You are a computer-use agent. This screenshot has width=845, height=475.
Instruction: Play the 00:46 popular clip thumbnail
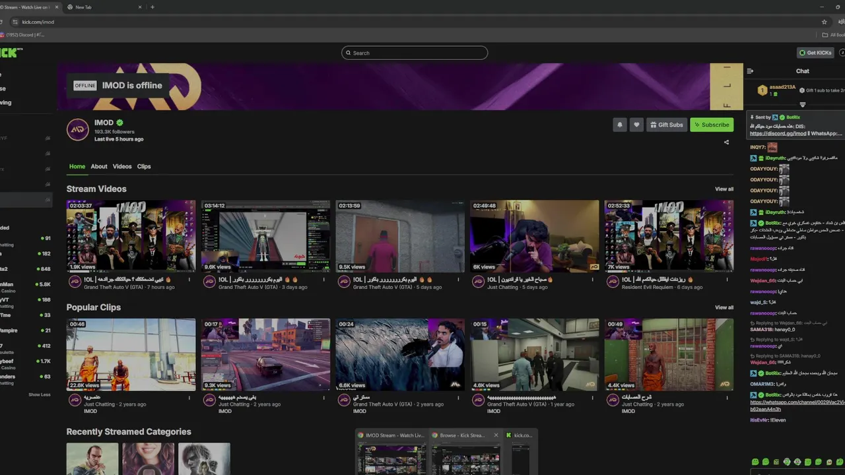click(x=131, y=355)
